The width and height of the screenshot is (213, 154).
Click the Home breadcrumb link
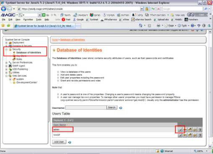(x=55, y=40)
